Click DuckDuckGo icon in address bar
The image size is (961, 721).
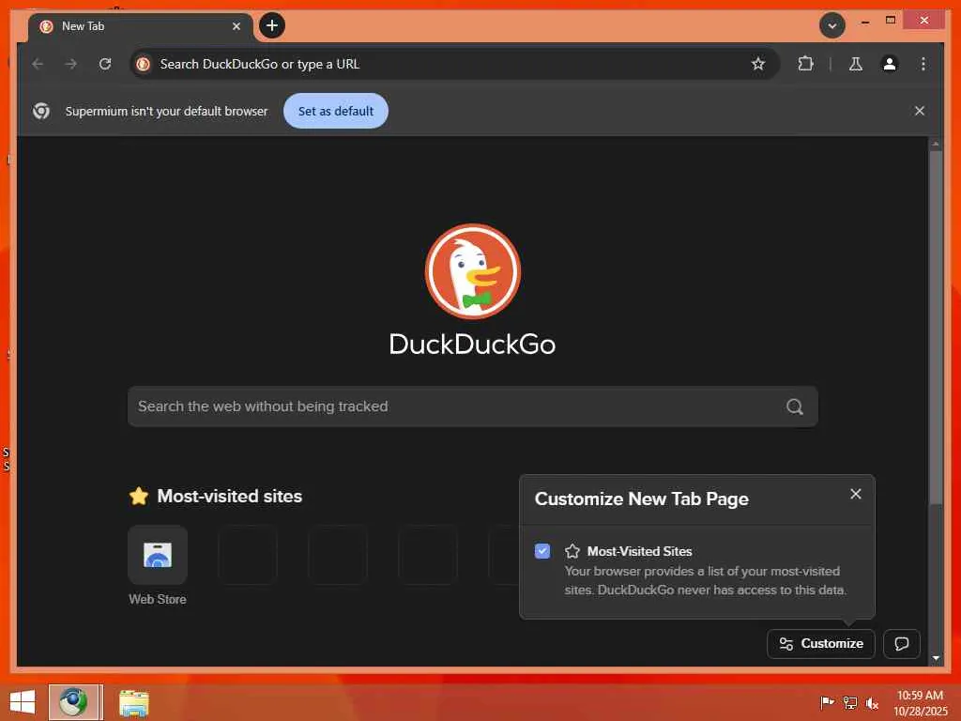click(x=144, y=64)
